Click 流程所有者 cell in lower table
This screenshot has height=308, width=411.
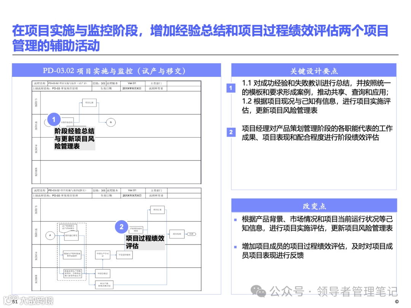point(156,196)
